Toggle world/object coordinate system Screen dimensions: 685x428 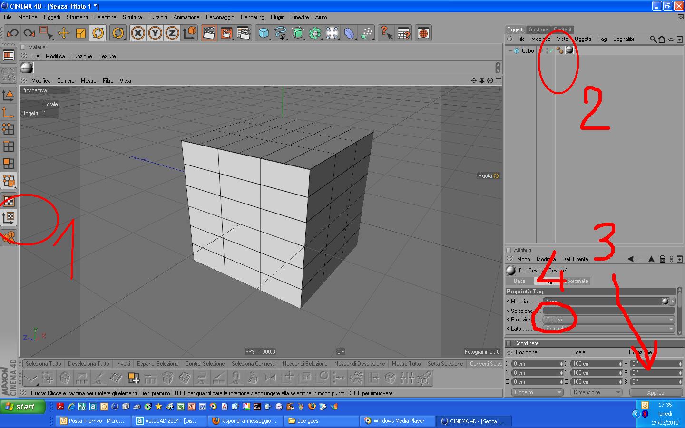pyautogui.click(x=190, y=33)
